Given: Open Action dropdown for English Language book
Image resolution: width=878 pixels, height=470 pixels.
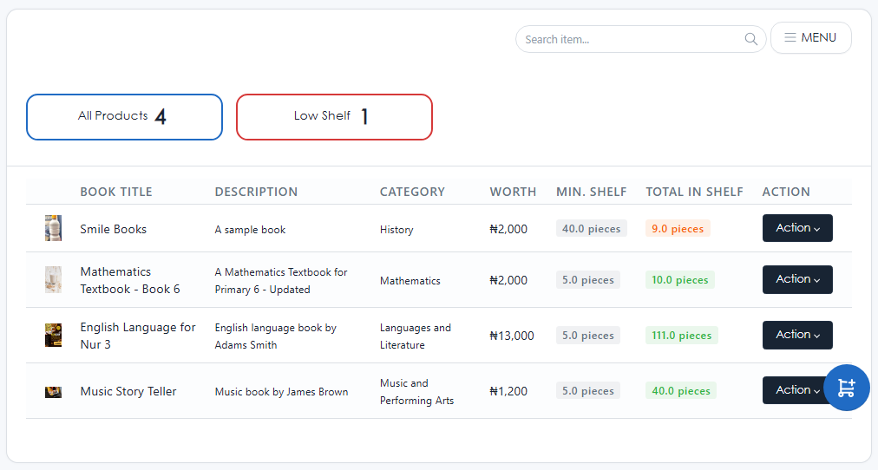Looking at the screenshot, I should (x=796, y=335).
